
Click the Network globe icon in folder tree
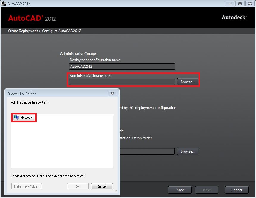click(16, 117)
